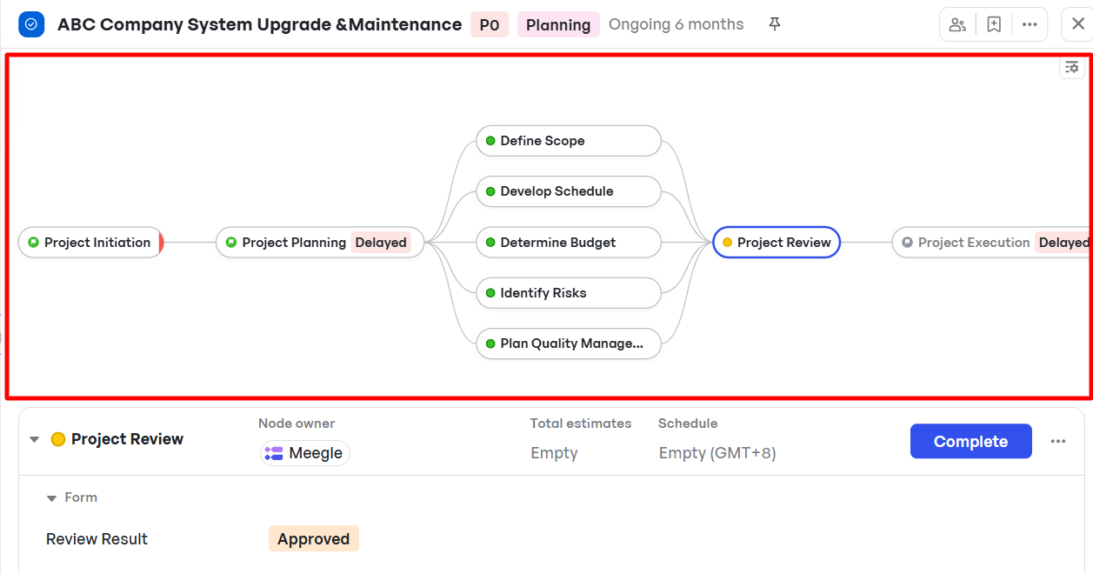Click the yellow status dot beside Project Review title
The height and width of the screenshot is (574, 1093).
(58, 439)
